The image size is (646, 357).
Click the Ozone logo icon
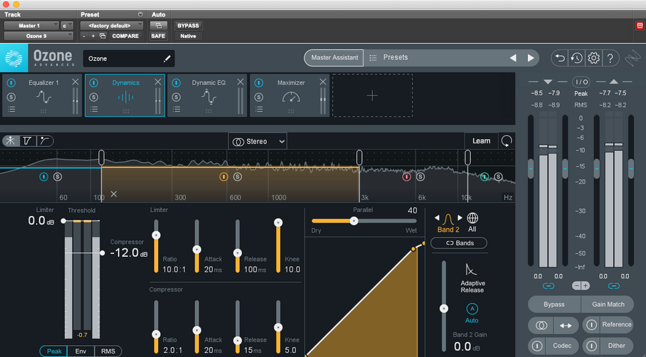(14, 58)
